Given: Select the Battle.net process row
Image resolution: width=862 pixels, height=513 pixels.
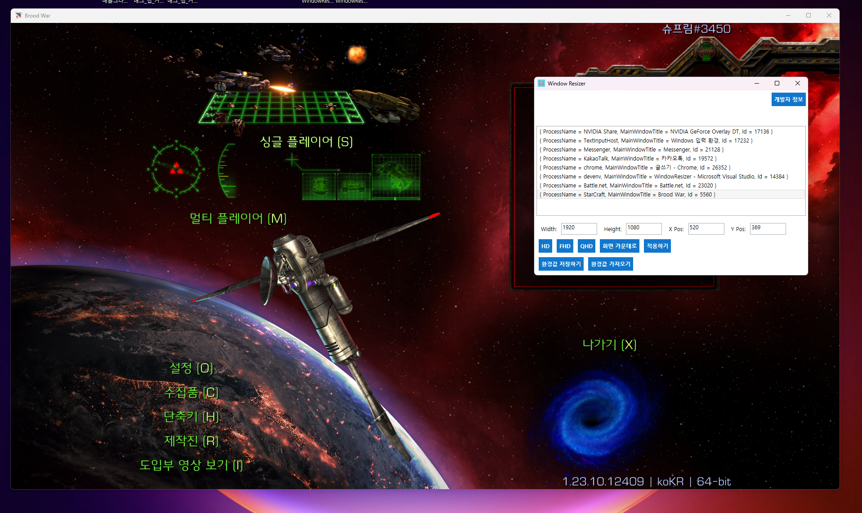Looking at the screenshot, I should pyautogui.click(x=671, y=186).
